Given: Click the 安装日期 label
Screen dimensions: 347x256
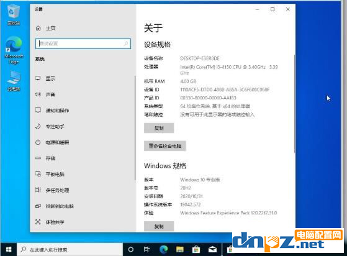Looking at the screenshot, I should click(x=153, y=196).
